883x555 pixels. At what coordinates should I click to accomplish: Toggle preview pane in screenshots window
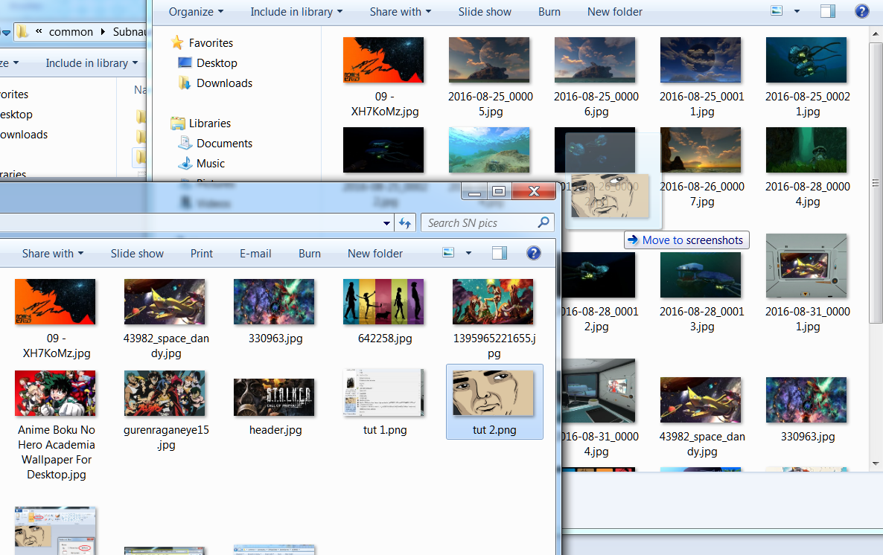(x=828, y=11)
